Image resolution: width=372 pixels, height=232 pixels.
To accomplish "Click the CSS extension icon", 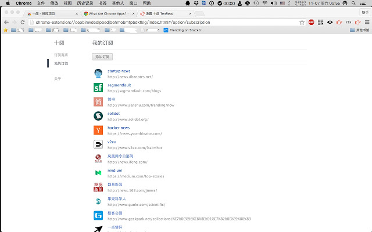I will [348, 22].
